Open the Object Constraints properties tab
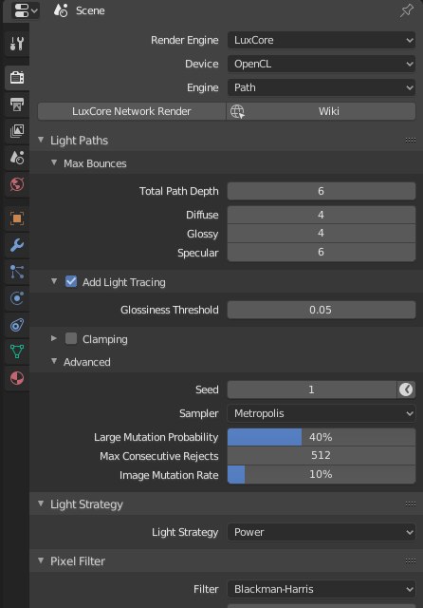The width and height of the screenshot is (423, 608). [17, 325]
